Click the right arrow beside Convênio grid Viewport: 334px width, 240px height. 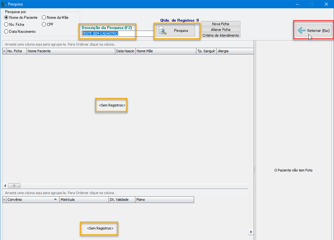click(251, 232)
